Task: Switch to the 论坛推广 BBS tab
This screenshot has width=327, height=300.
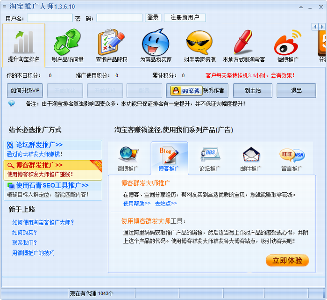Action: pos(210,159)
